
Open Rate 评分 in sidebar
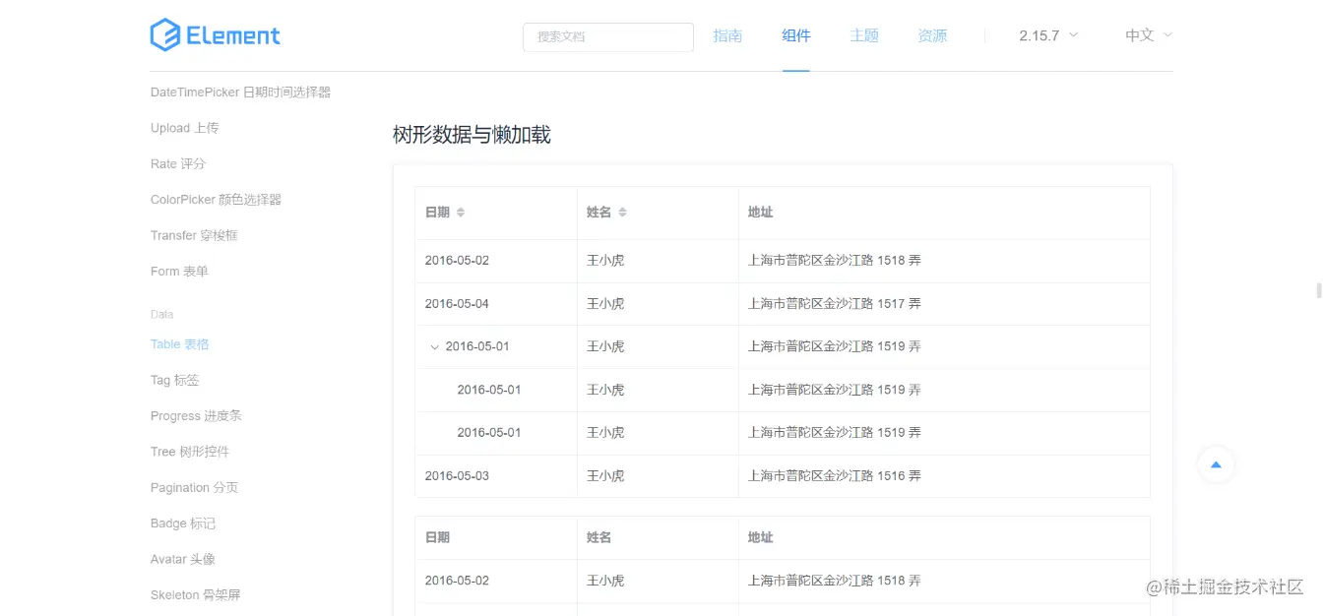178,164
